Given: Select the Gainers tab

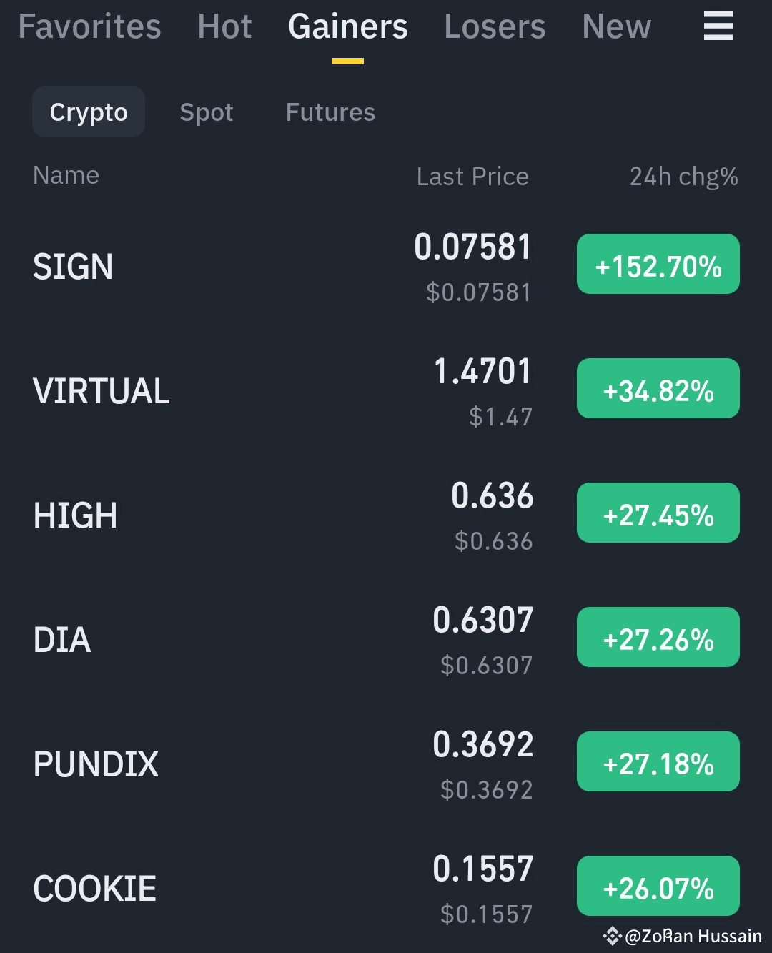Looking at the screenshot, I should pos(347,26).
